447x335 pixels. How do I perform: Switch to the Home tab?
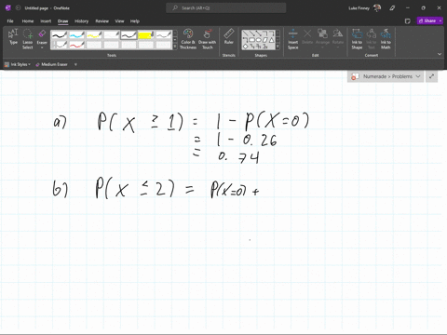tap(28, 21)
